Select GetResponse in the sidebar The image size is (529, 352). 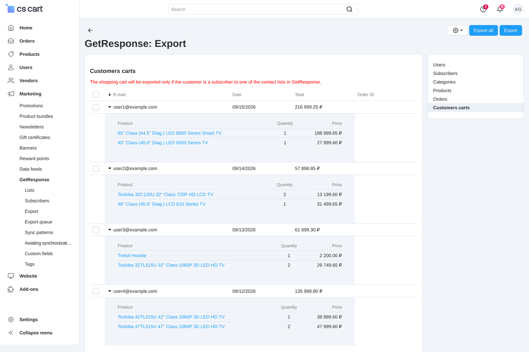(x=34, y=180)
